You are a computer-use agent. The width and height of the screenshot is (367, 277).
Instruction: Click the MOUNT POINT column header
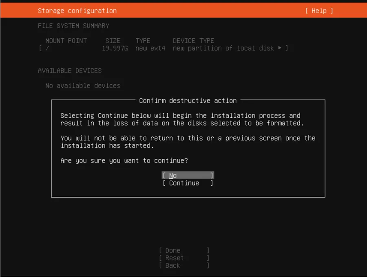click(66, 41)
